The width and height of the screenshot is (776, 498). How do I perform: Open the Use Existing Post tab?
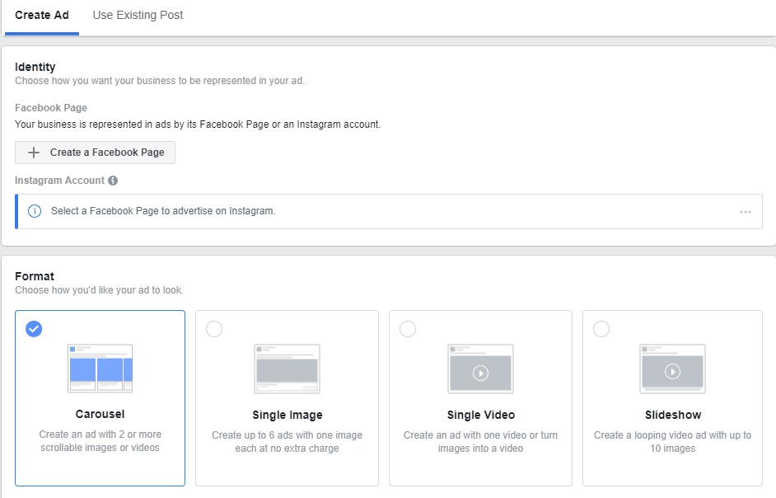coord(138,16)
